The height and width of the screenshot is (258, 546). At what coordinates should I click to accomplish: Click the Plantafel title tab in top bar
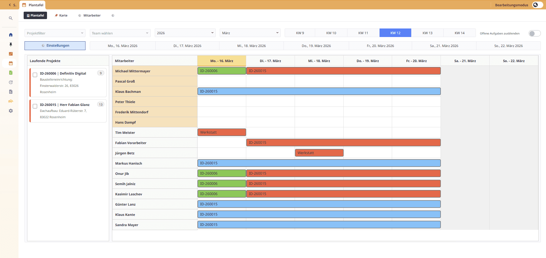[32, 5]
